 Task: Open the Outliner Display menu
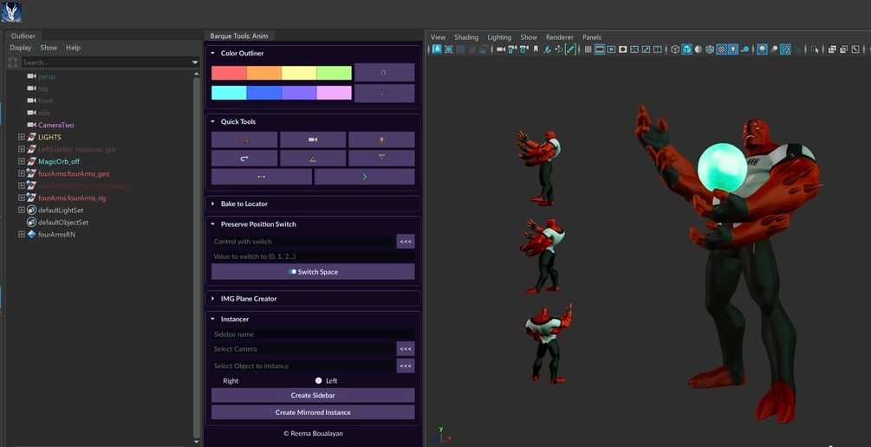[21, 48]
